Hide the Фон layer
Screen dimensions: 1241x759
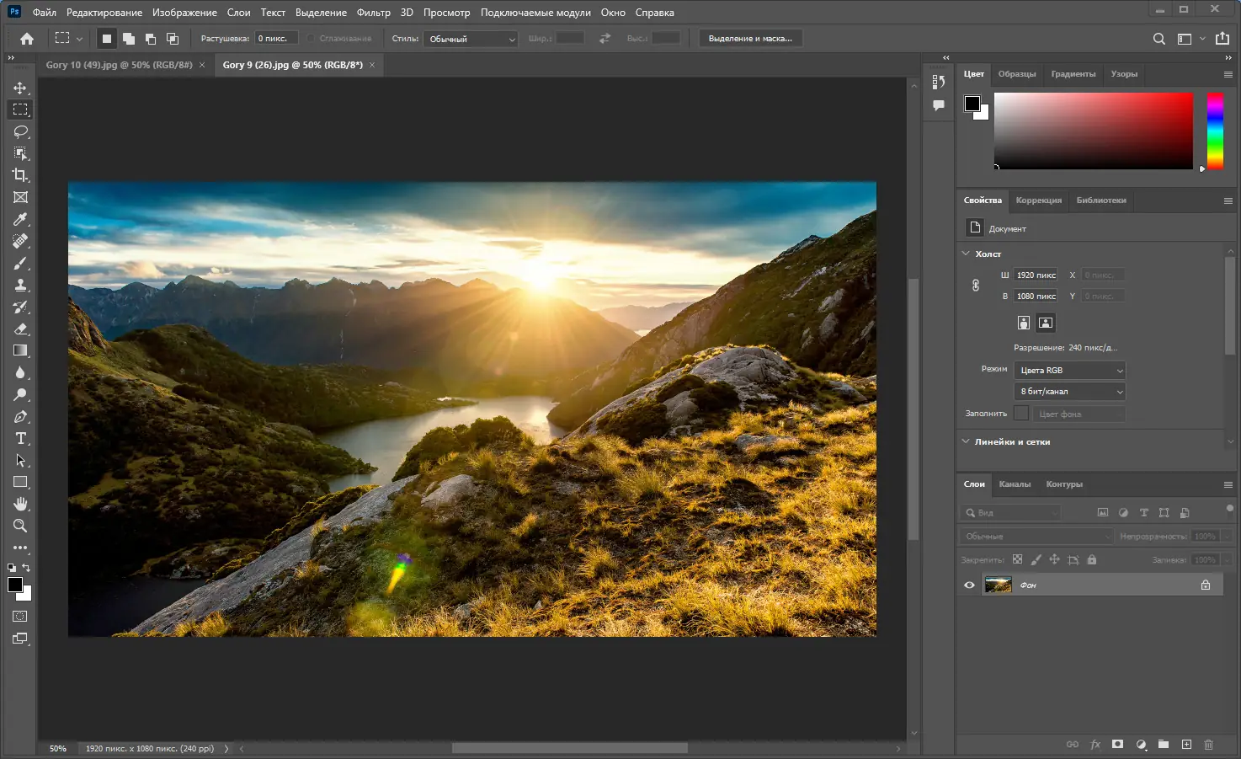pyautogui.click(x=969, y=585)
